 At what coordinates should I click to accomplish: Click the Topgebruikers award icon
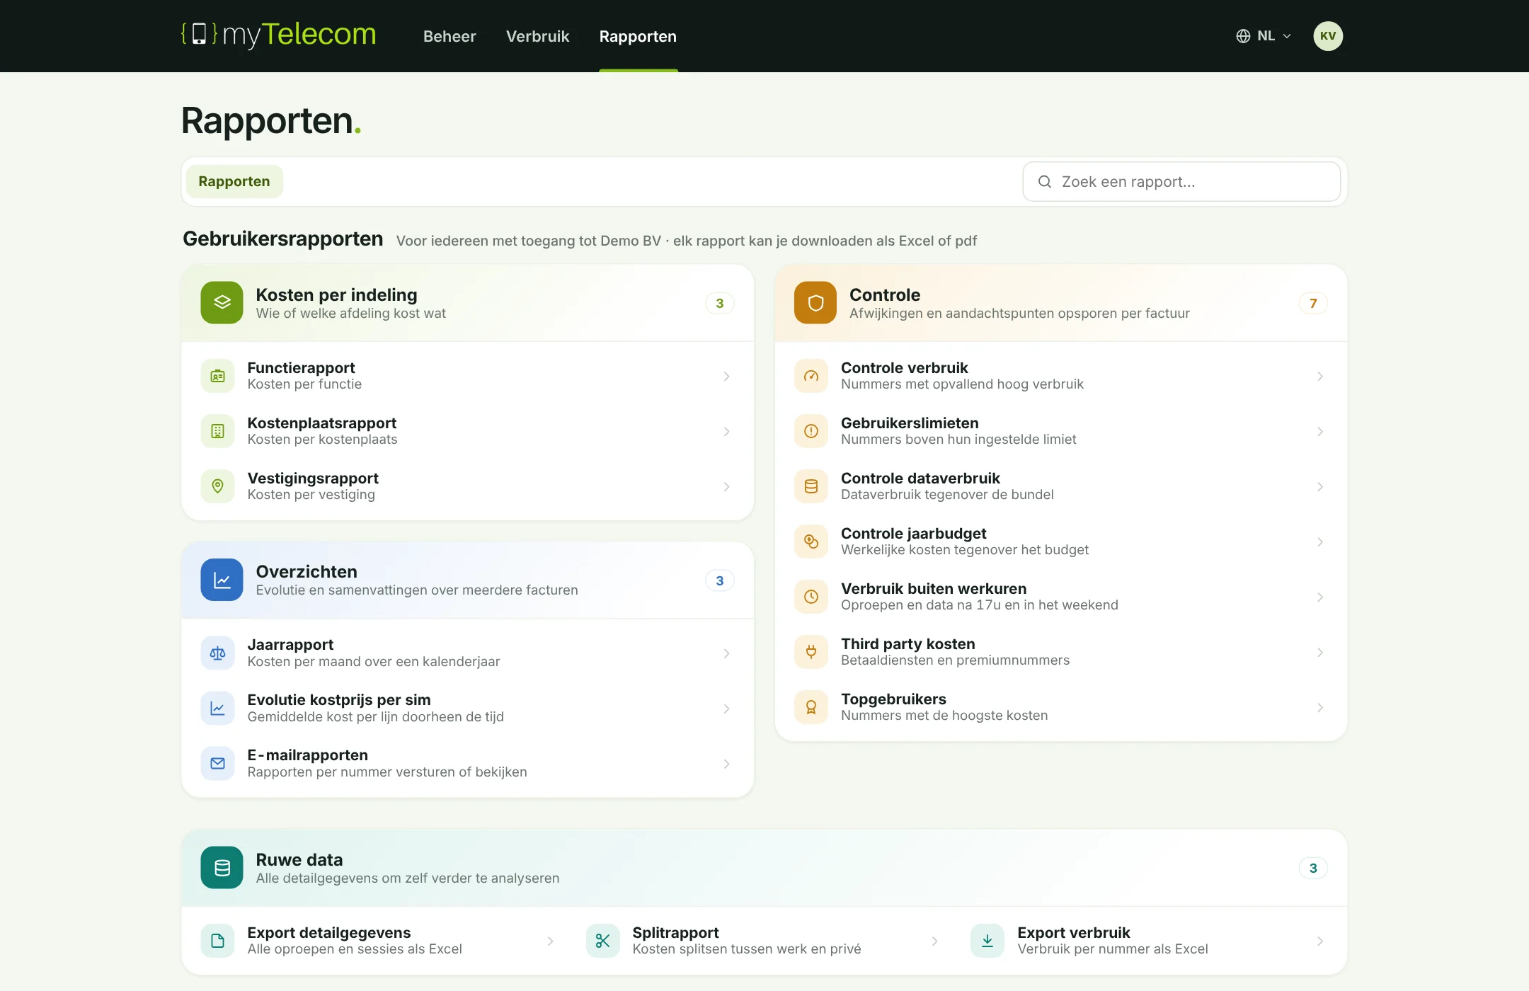(x=811, y=707)
